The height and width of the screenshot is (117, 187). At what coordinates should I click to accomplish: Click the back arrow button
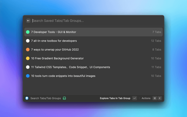28,21
